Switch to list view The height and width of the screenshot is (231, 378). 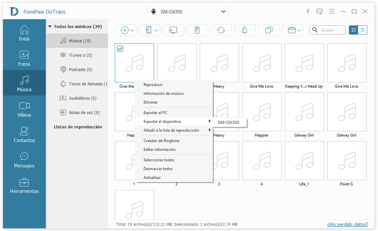[362, 30]
